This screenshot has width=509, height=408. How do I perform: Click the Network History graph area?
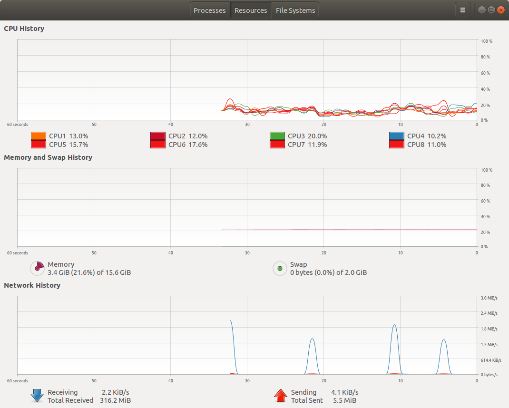[x=247, y=335]
